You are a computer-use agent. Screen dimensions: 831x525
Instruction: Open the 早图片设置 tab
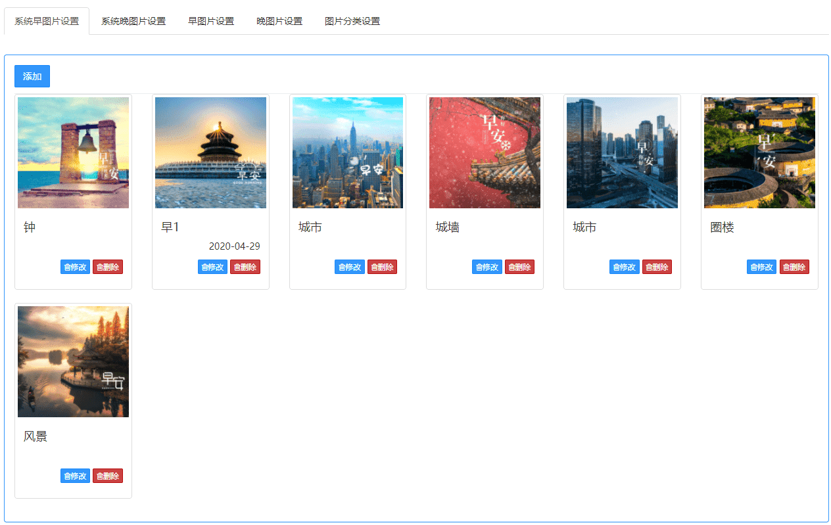(211, 21)
